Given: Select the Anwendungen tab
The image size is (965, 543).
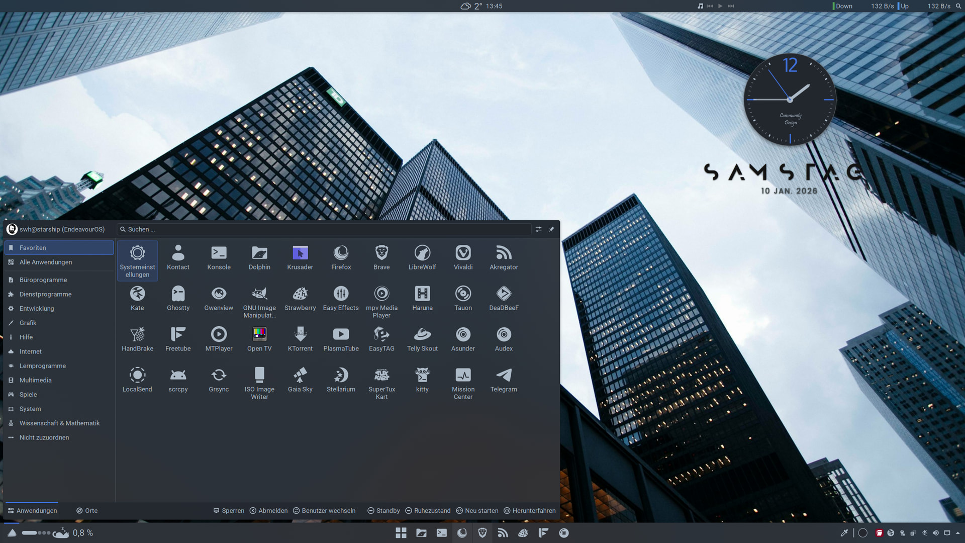Looking at the screenshot, I should point(32,510).
